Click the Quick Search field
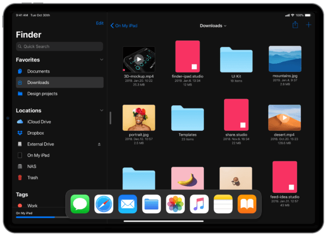Viewport: 327px width, 236px height. click(59, 47)
